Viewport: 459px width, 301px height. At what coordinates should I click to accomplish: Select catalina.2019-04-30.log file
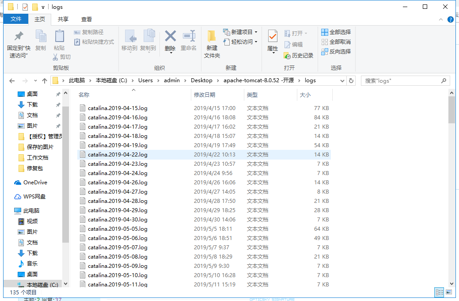tap(204, 220)
